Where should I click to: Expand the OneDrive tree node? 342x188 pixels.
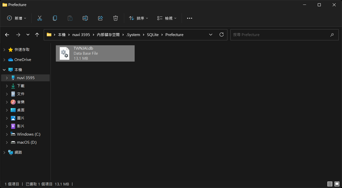point(4,60)
